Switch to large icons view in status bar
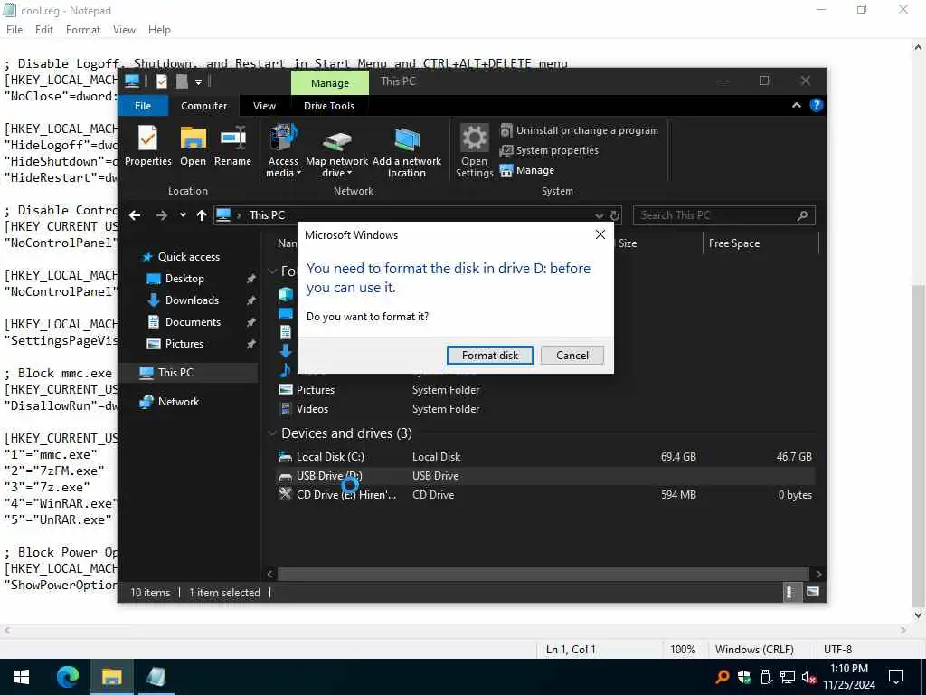The height and width of the screenshot is (695, 926). pyautogui.click(x=813, y=592)
